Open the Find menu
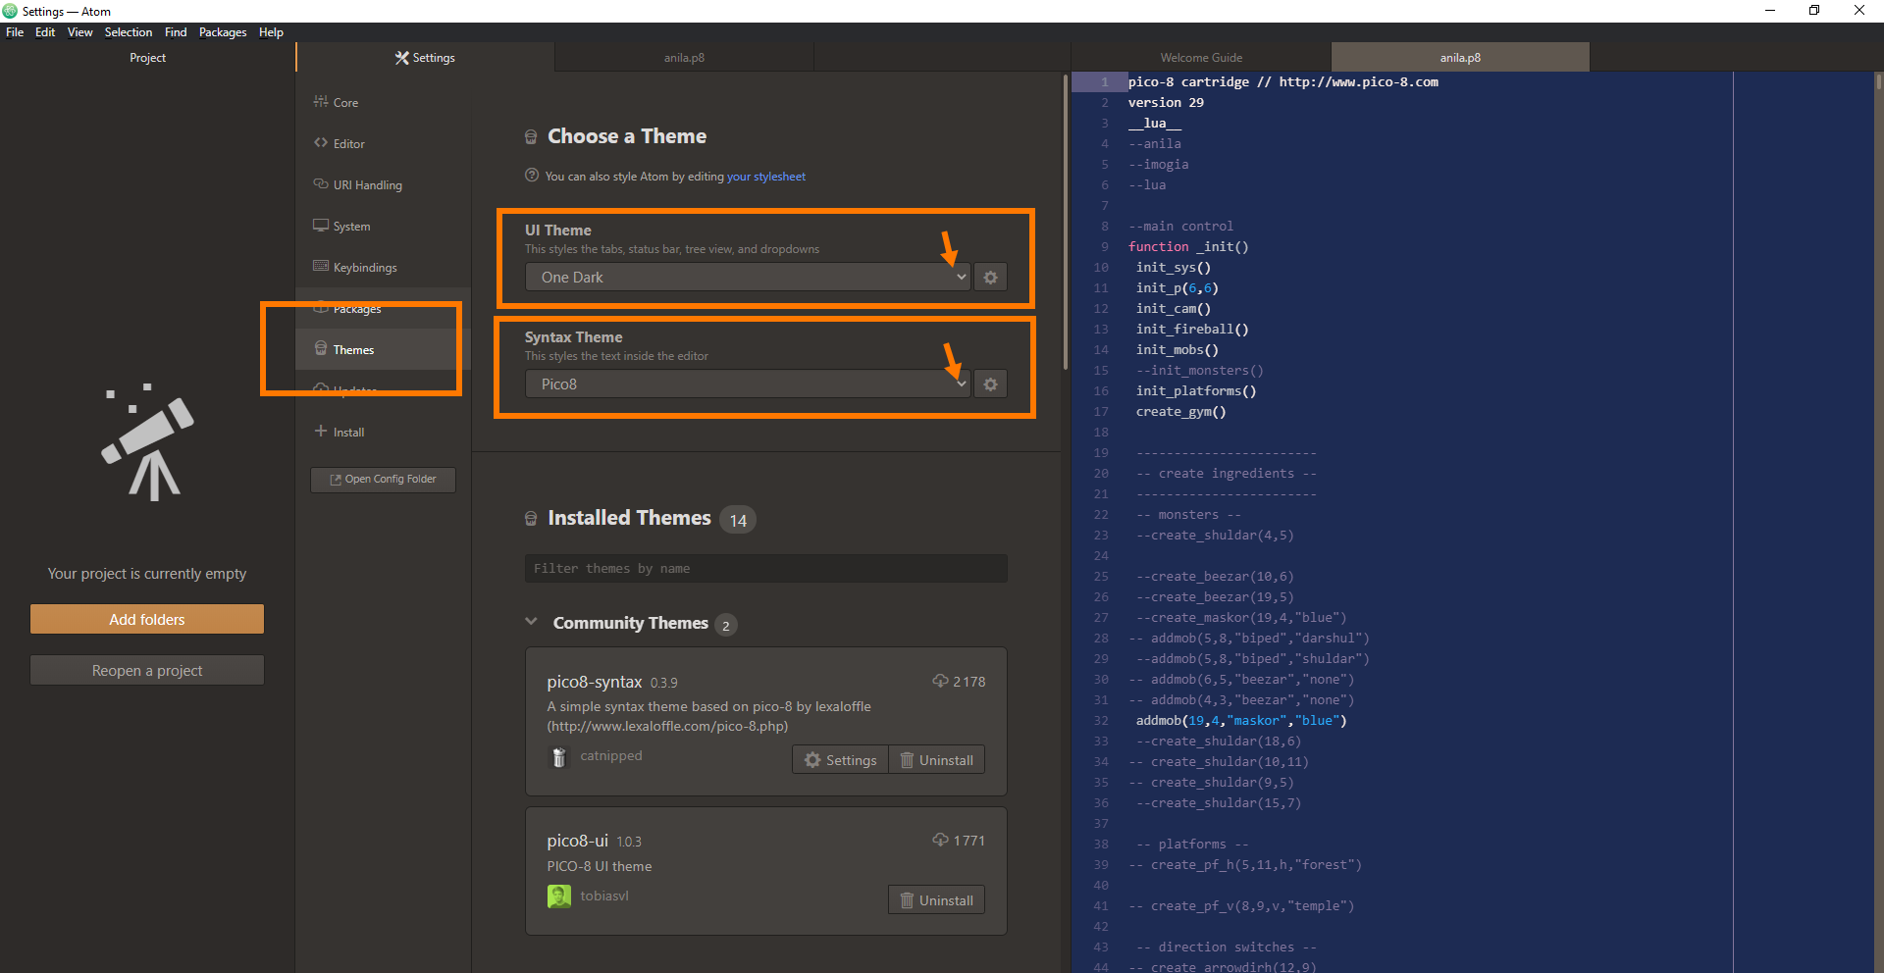 [176, 32]
